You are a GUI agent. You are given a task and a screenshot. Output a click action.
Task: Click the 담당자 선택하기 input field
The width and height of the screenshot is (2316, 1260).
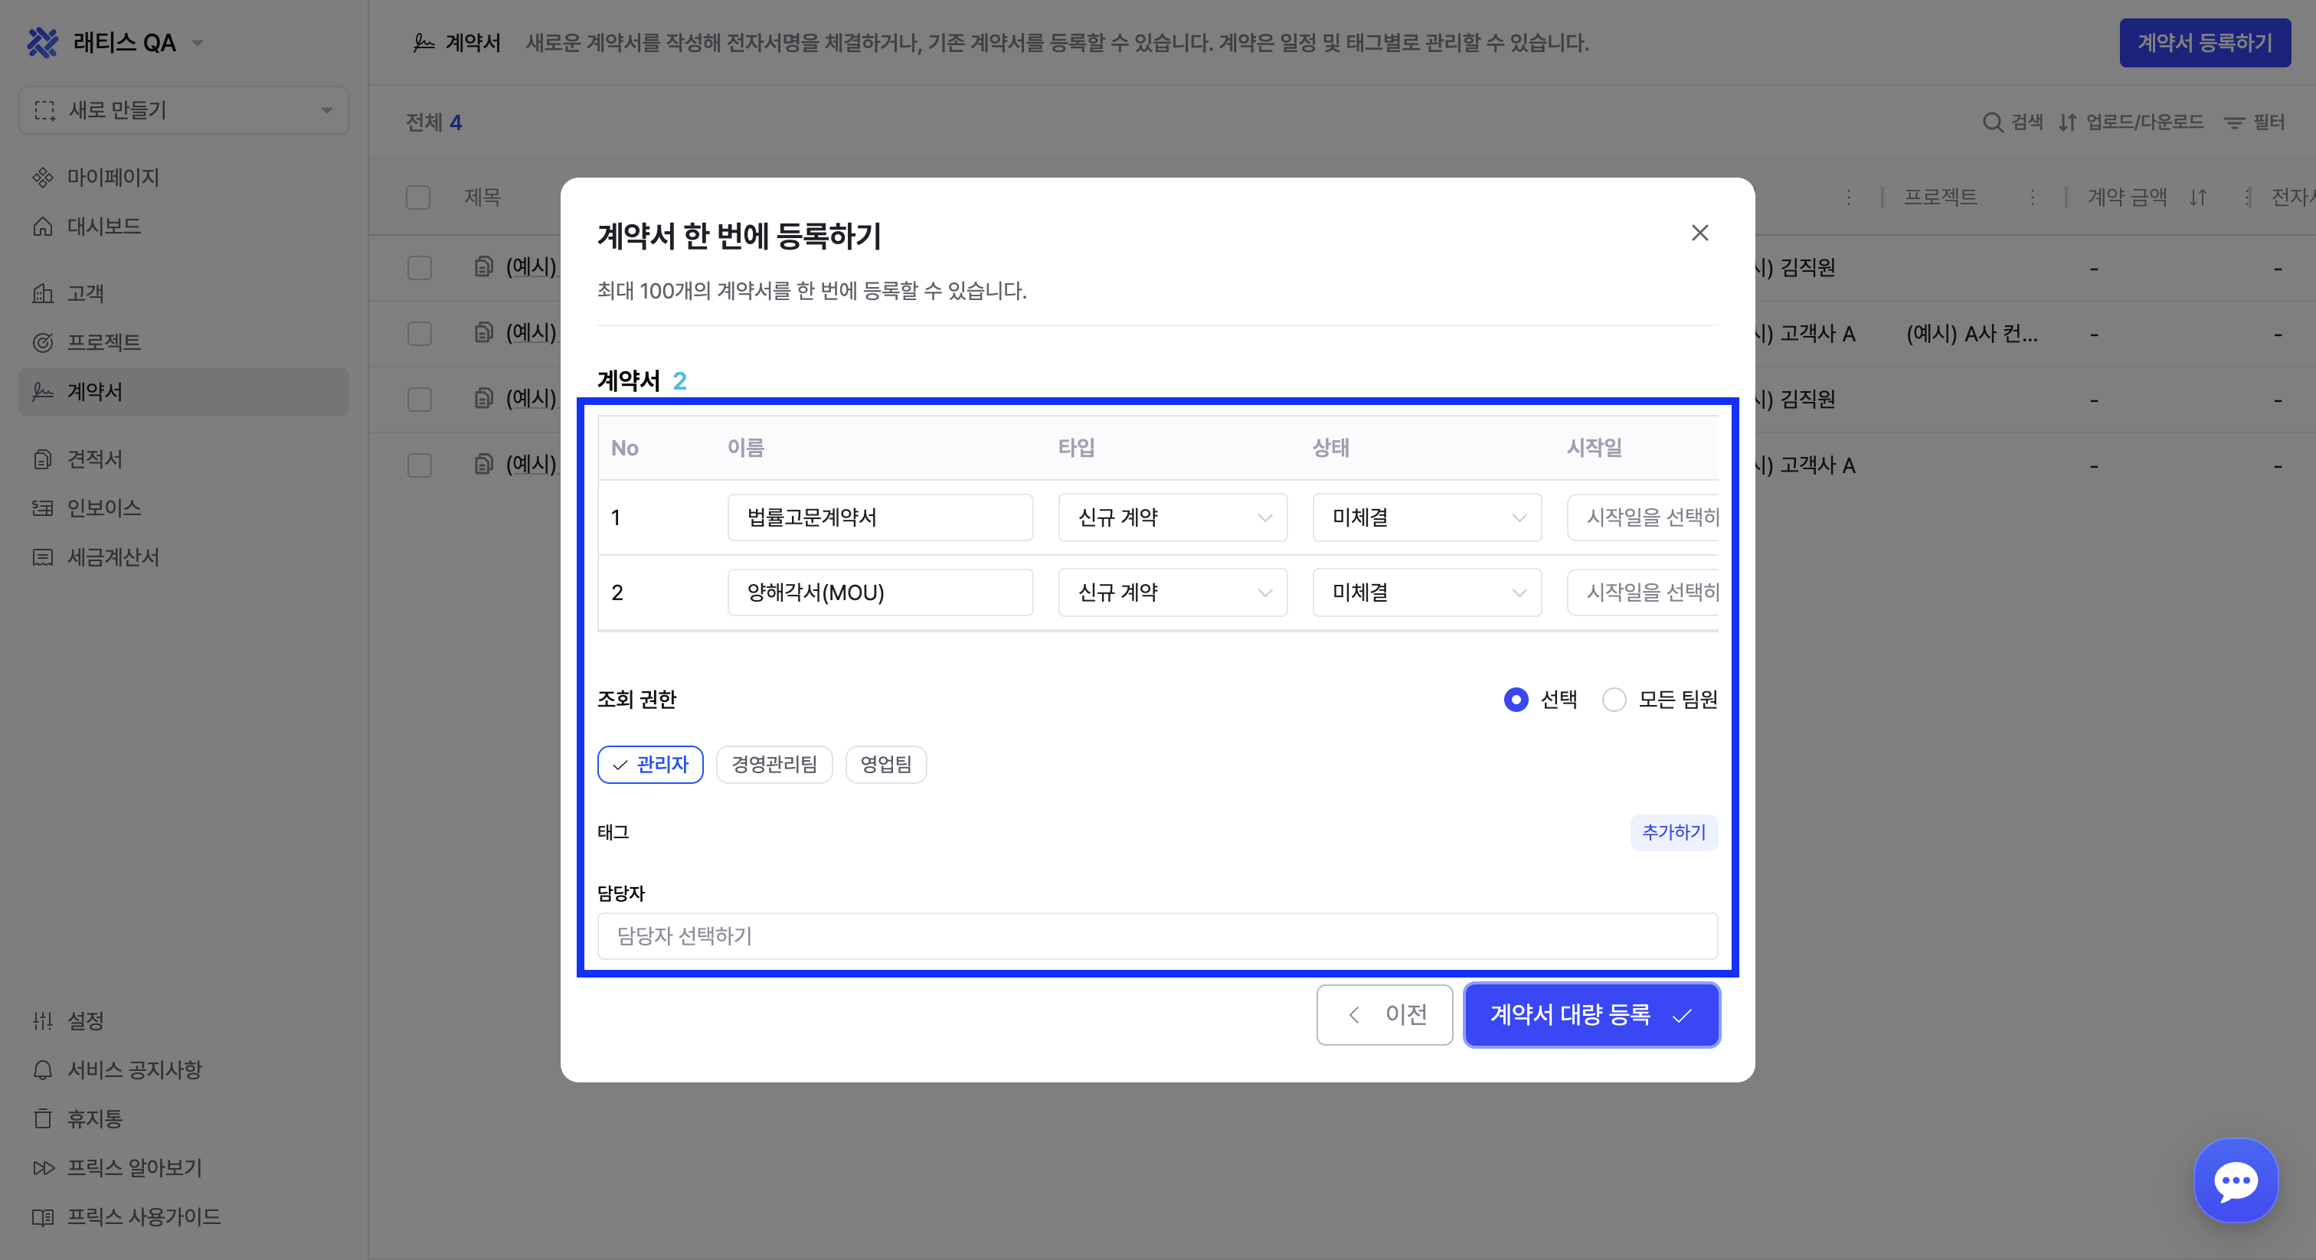point(1157,935)
